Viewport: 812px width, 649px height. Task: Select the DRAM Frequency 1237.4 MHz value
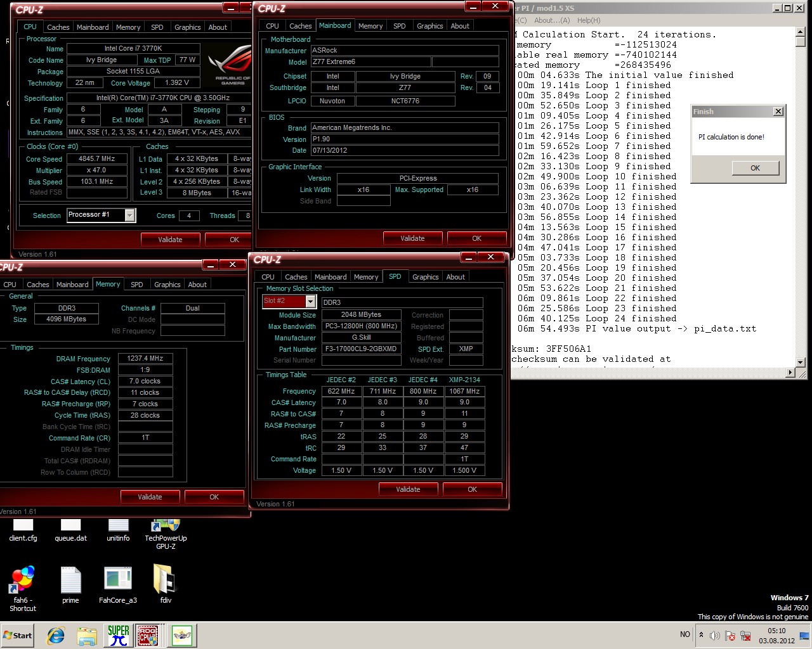coord(145,359)
